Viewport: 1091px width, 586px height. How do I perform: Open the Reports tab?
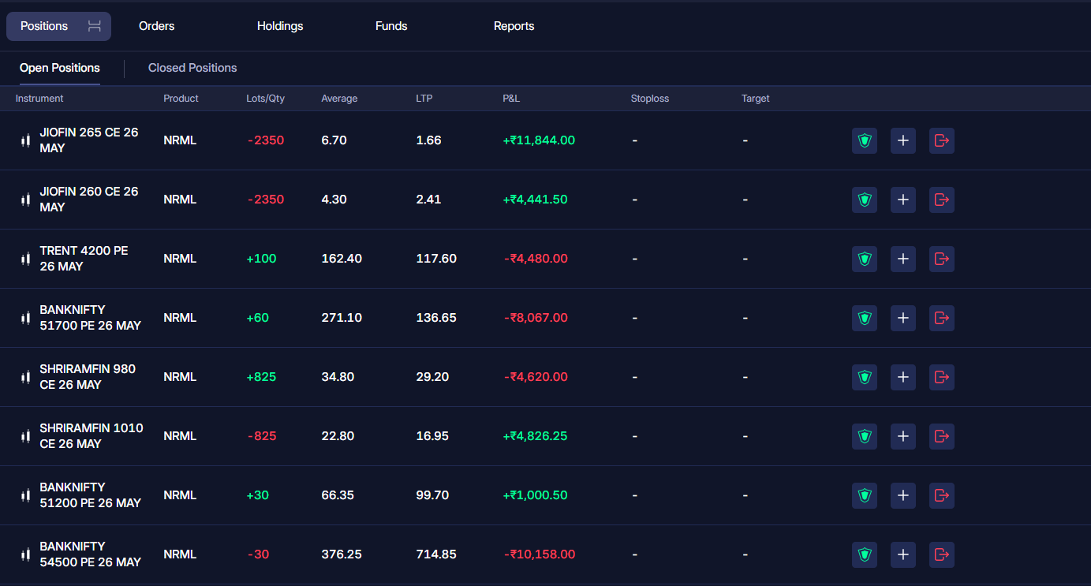click(x=514, y=26)
